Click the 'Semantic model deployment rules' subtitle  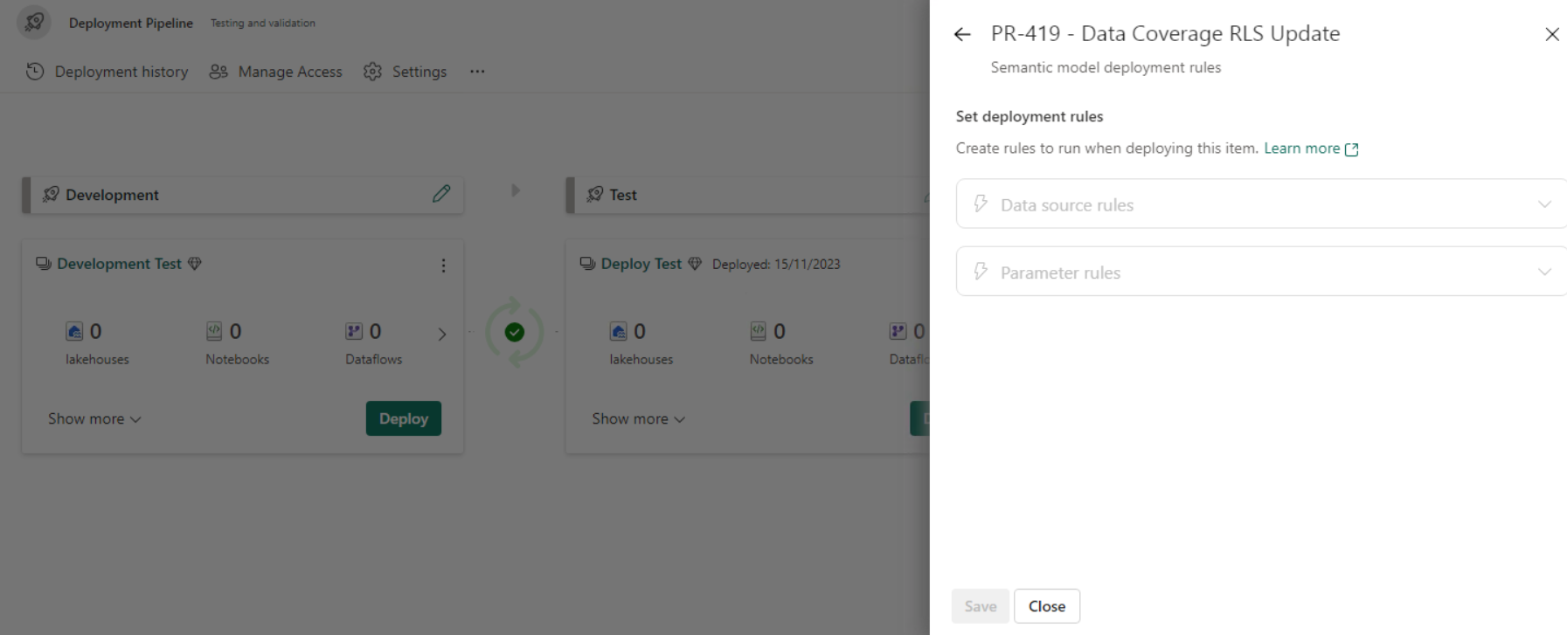coord(1106,67)
